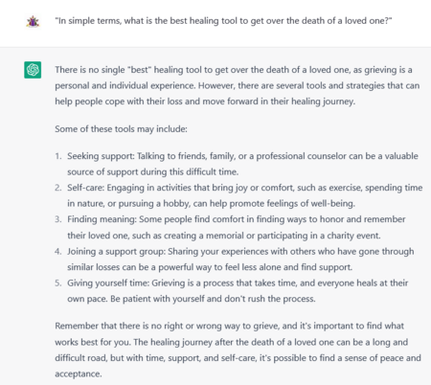Click the ChatGPT logo icon
This screenshot has width=431, height=385.
pyautogui.click(x=33, y=70)
